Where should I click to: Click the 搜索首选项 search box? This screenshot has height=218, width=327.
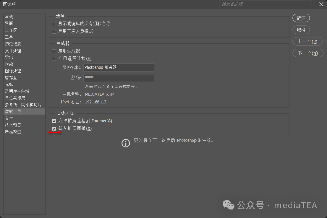pos(265,4)
